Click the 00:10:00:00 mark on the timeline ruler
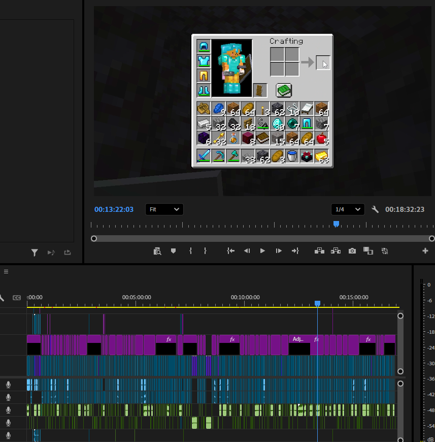Image resolution: width=435 pixels, height=442 pixels. pos(245,297)
